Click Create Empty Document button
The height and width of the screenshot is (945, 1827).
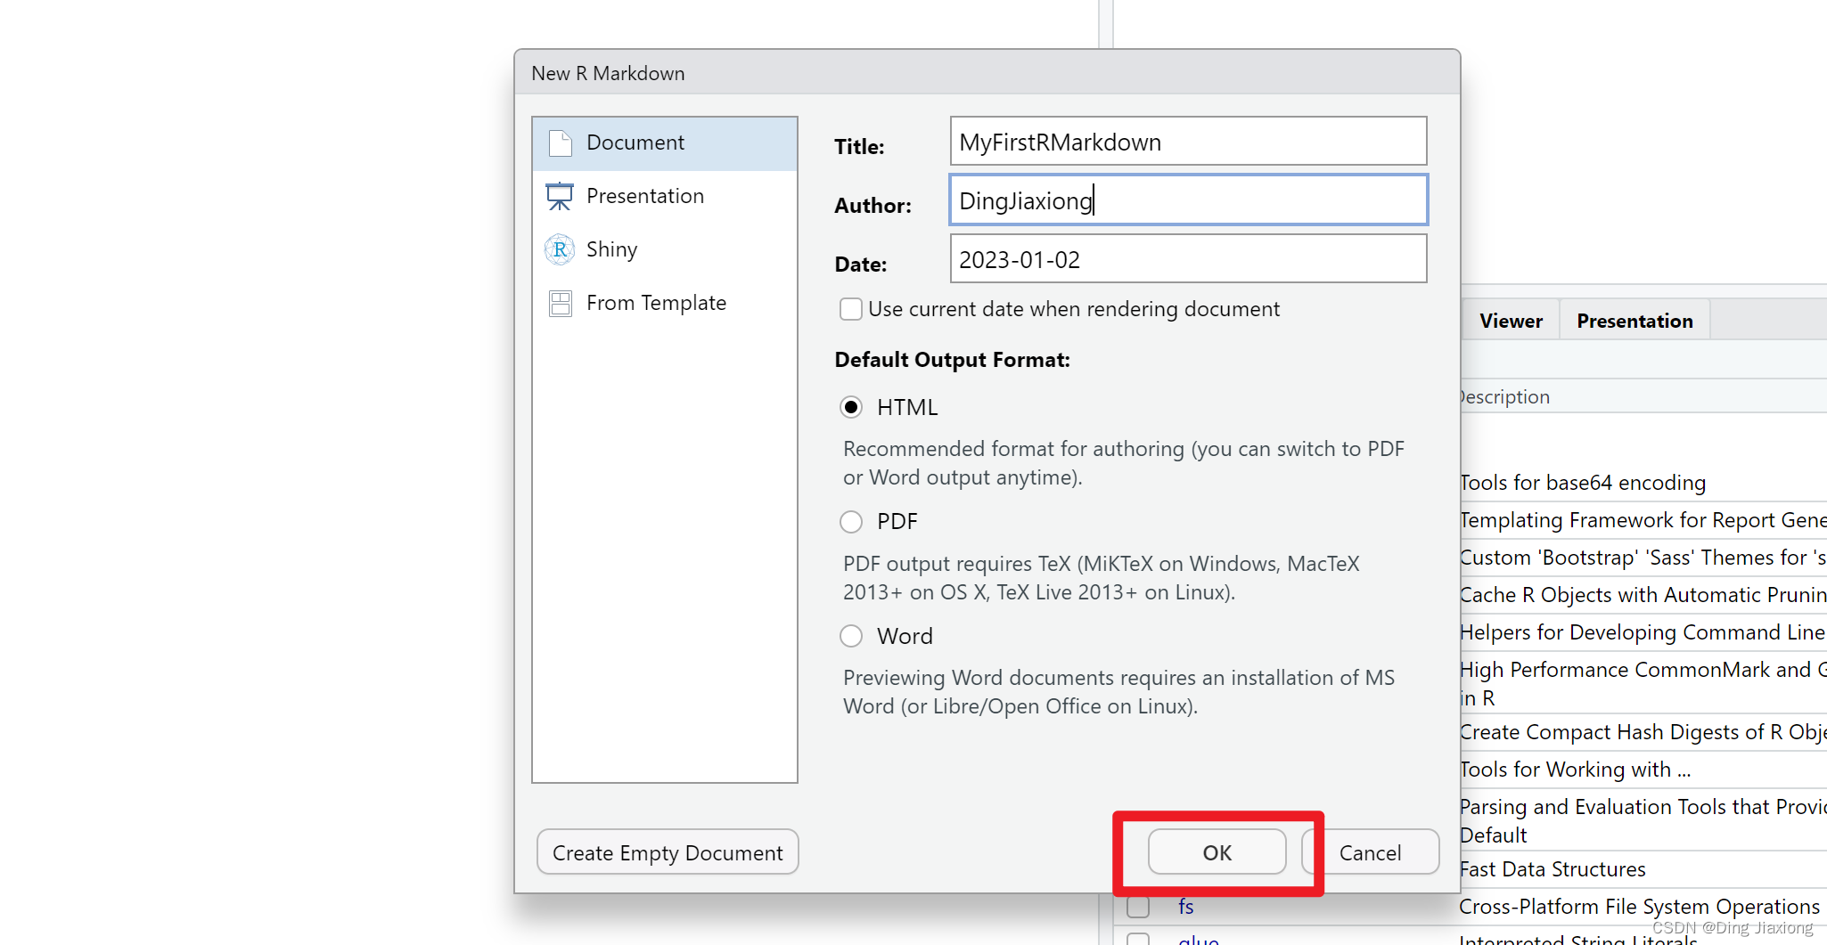pyautogui.click(x=668, y=852)
